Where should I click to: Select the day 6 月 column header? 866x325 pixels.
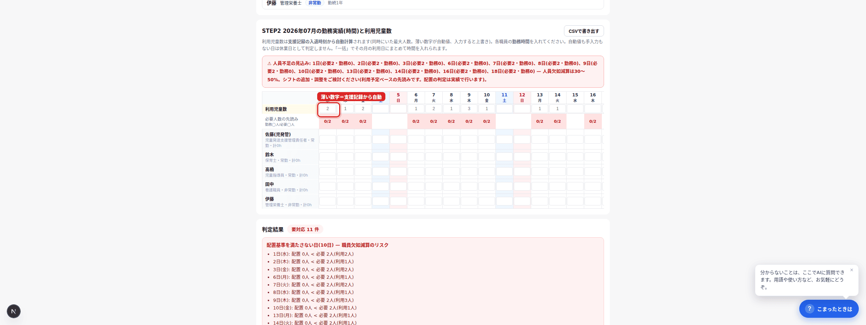416,97
